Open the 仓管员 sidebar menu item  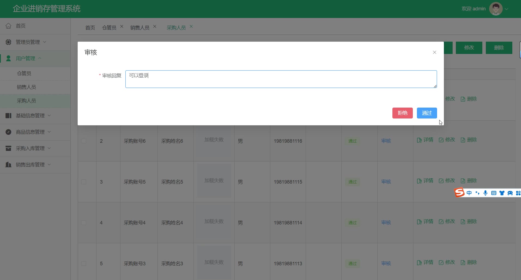(x=24, y=74)
